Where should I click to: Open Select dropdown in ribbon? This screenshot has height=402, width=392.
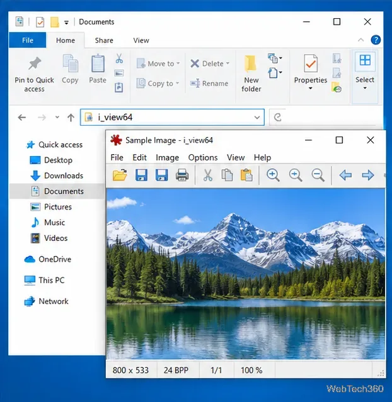point(365,88)
